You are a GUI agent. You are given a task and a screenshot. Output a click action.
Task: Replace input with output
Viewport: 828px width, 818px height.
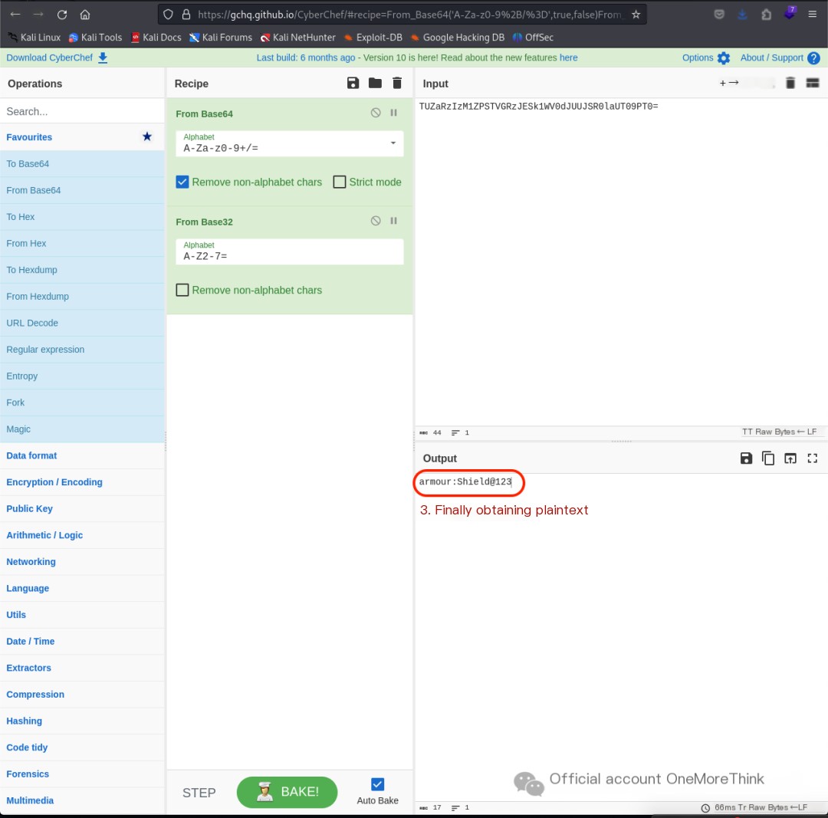(790, 458)
